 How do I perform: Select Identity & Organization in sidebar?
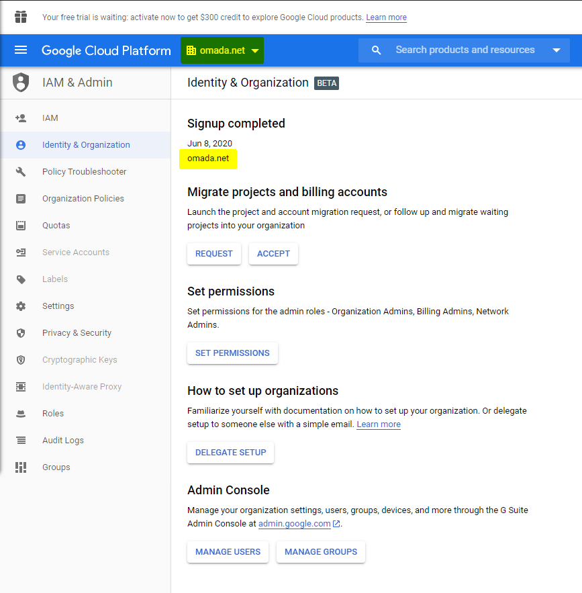coord(85,145)
